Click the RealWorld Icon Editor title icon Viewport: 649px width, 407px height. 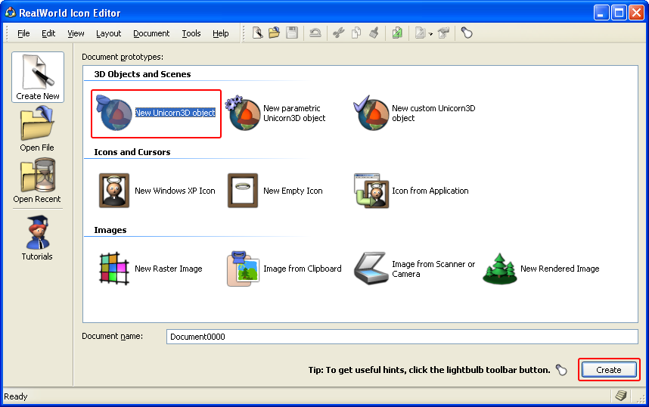(10, 13)
